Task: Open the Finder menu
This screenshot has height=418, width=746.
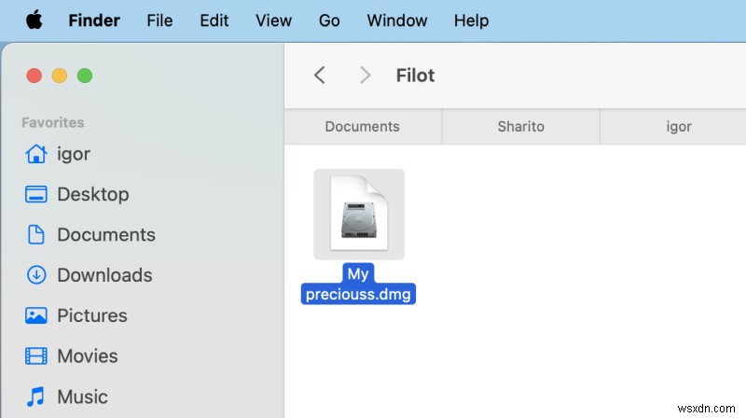Action: (x=94, y=21)
